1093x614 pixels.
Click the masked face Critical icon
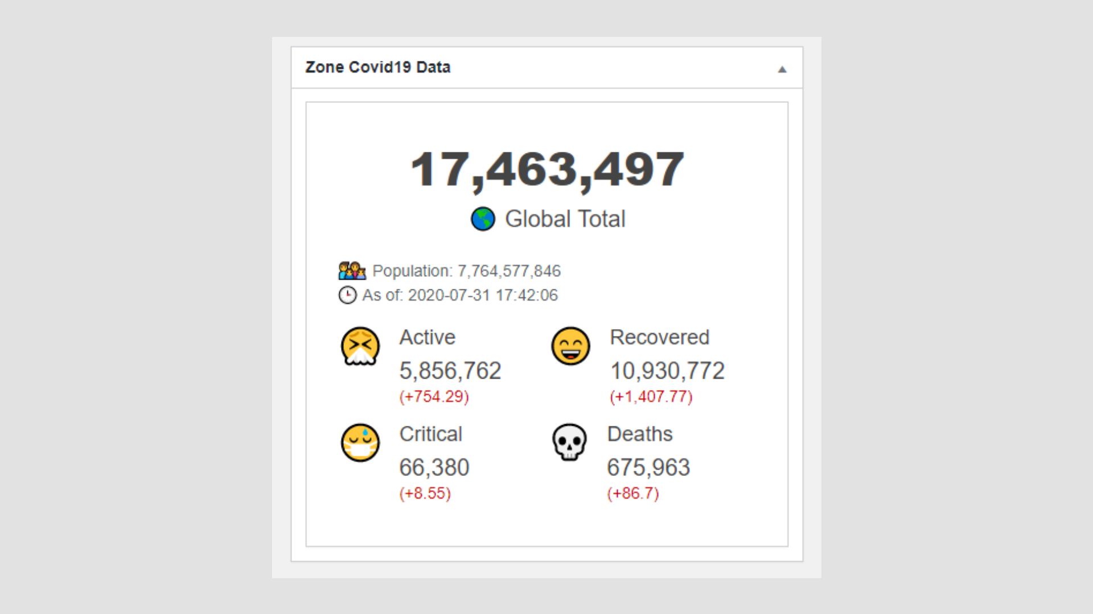click(360, 442)
